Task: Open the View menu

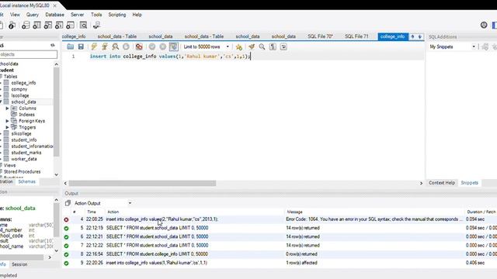Action: tap(15, 15)
